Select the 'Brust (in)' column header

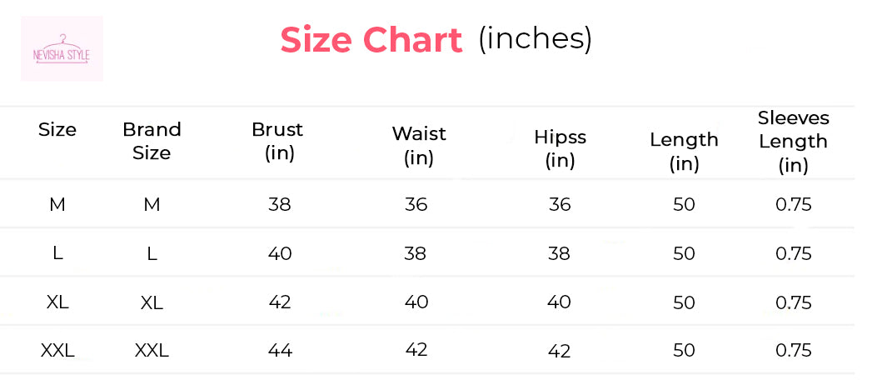[x=278, y=141]
